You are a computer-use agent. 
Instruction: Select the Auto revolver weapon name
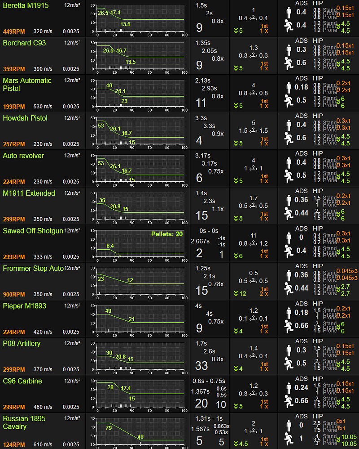pos(23,156)
